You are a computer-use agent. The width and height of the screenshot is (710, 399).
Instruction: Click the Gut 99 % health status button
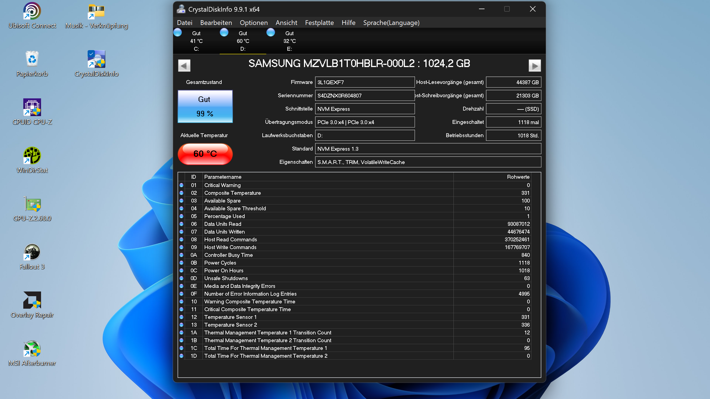click(205, 106)
